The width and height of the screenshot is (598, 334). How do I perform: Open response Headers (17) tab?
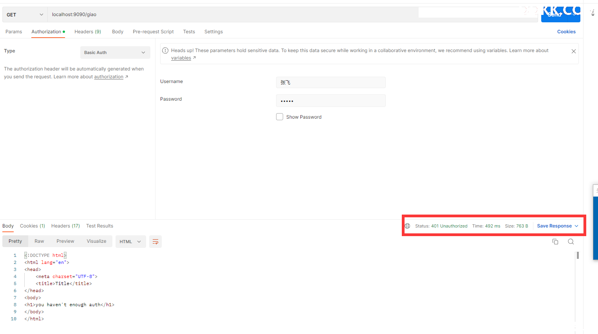click(65, 226)
